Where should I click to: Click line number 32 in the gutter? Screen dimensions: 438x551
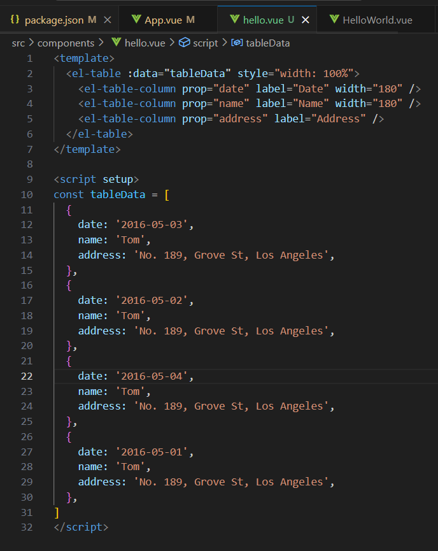pyautogui.click(x=27, y=527)
